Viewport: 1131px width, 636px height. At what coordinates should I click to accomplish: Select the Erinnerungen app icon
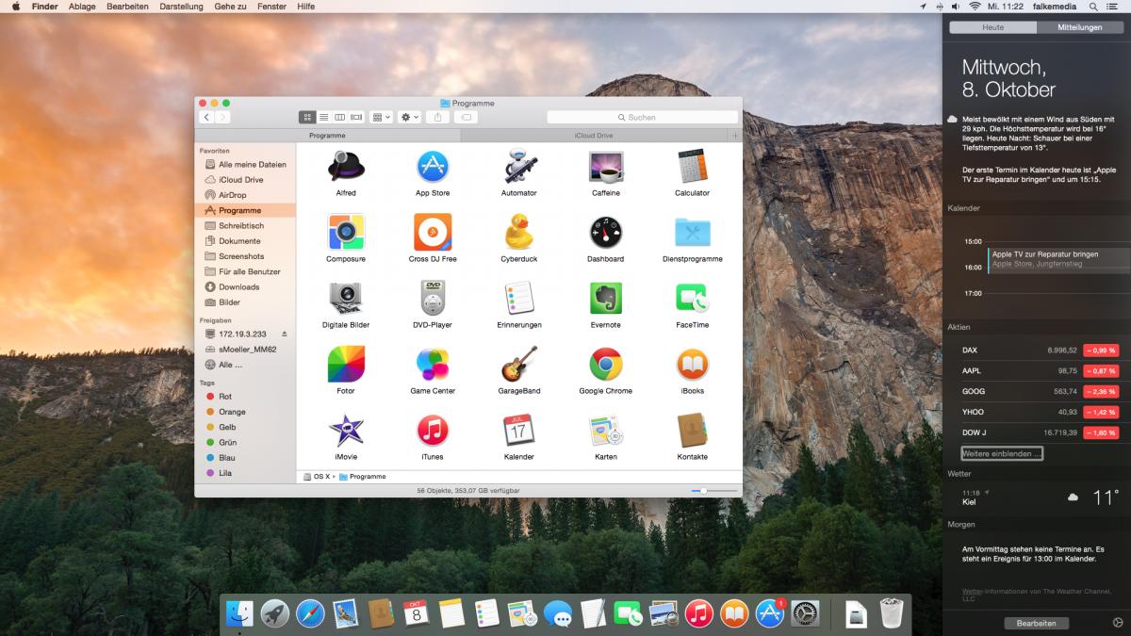[x=519, y=299]
